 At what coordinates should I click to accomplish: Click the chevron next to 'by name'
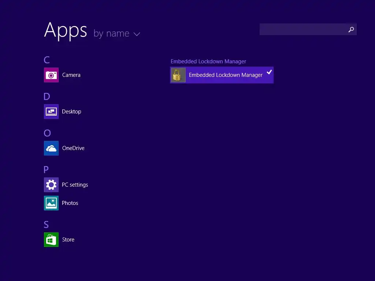click(137, 34)
